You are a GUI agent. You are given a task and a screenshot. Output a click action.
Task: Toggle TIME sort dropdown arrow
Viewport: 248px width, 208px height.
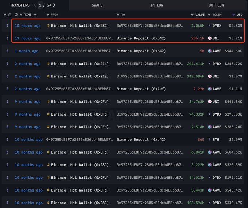[35, 15]
